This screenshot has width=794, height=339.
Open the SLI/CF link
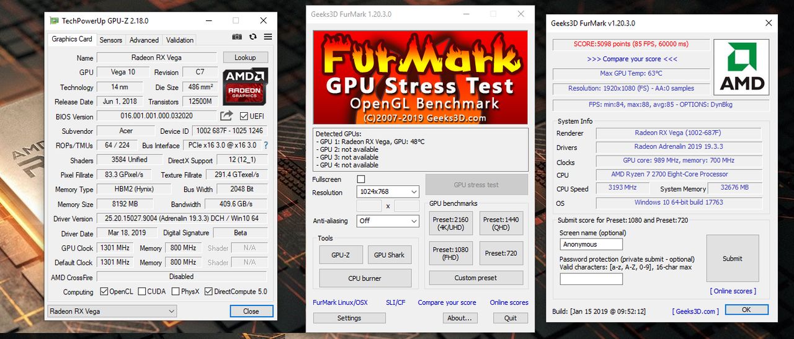pyautogui.click(x=396, y=302)
